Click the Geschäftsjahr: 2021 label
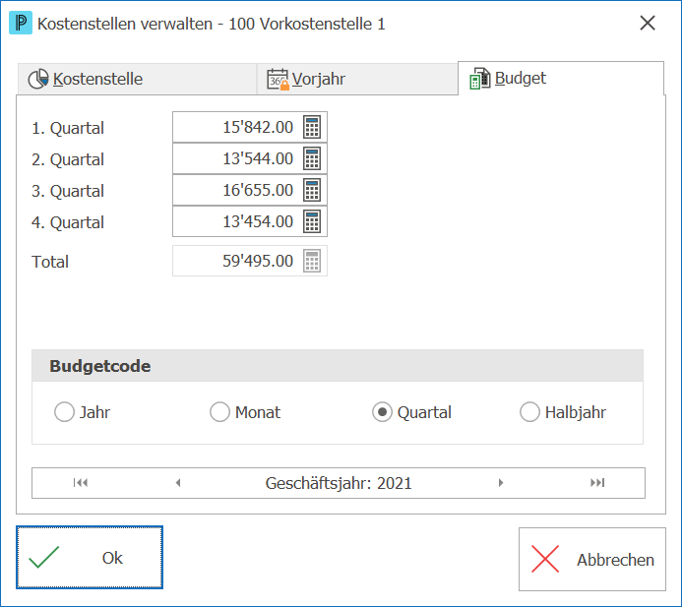The width and height of the screenshot is (682, 607). (x=339, y=483)
